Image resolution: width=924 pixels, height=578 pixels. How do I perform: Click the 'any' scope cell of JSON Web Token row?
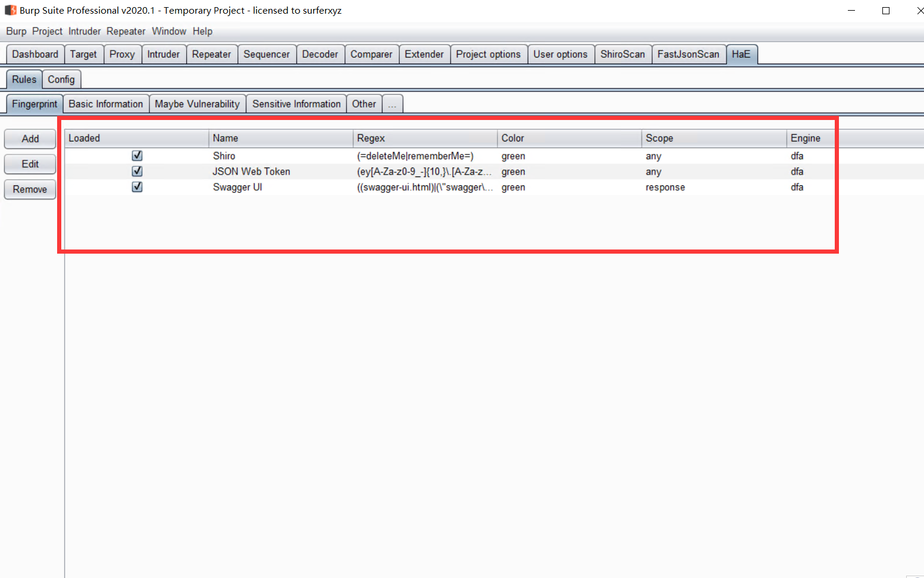point(714,171)
